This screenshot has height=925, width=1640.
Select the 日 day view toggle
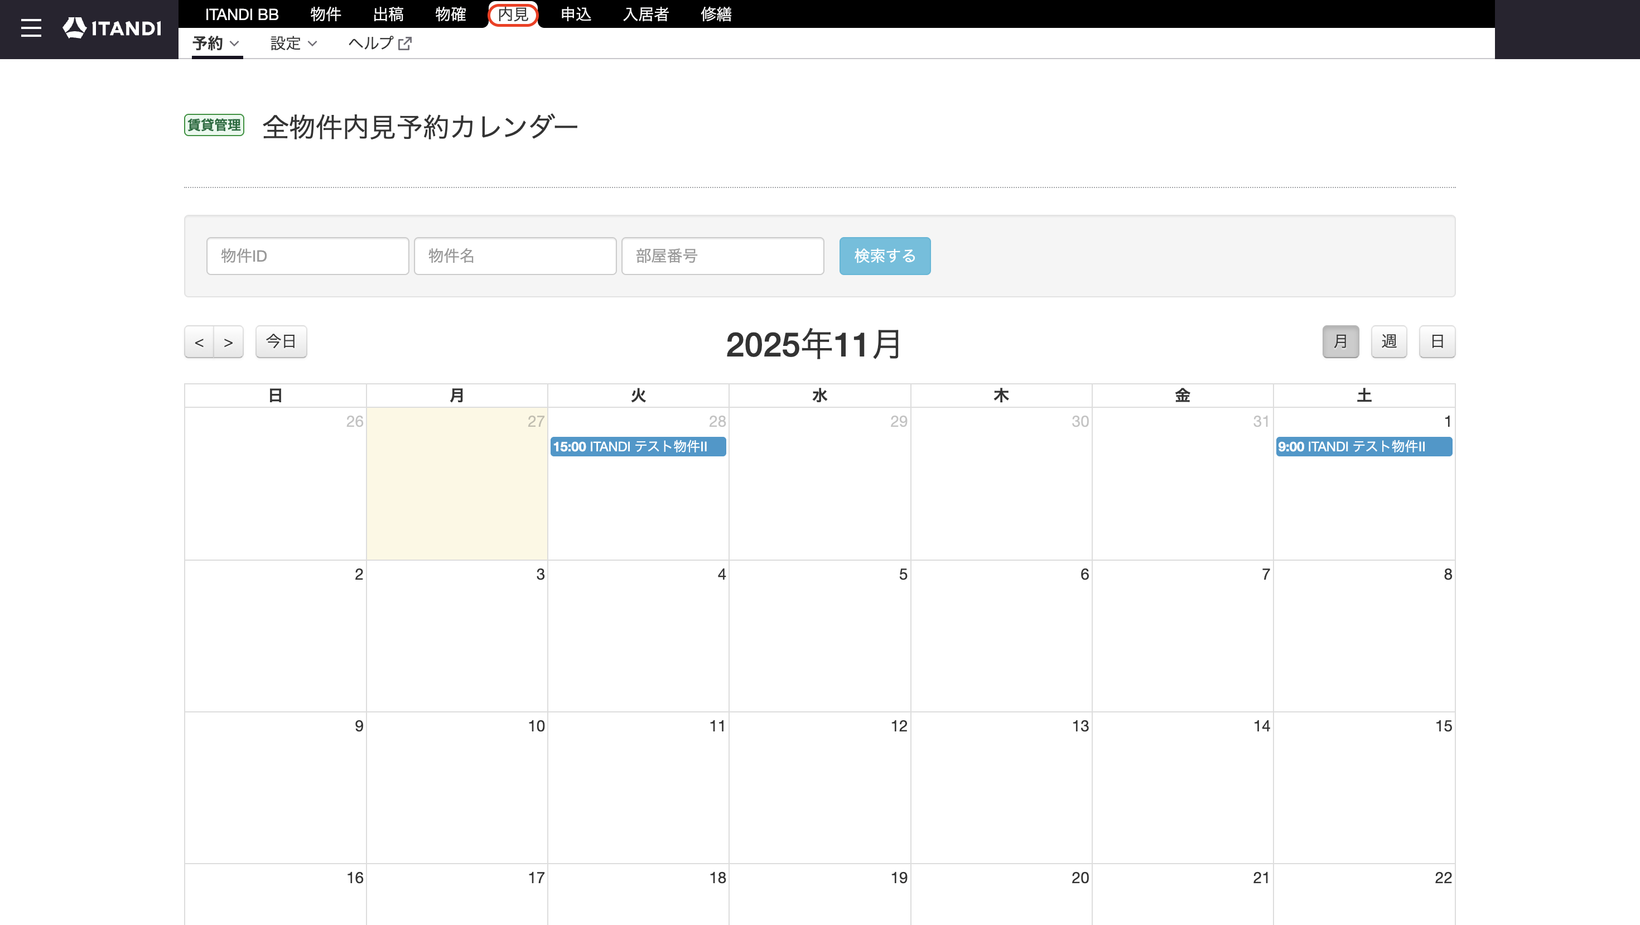1438,342
